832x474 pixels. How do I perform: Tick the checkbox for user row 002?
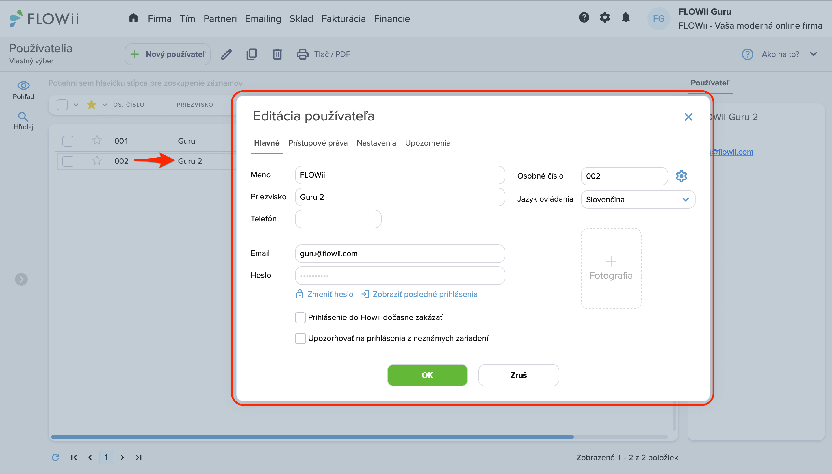coord(68,161)
